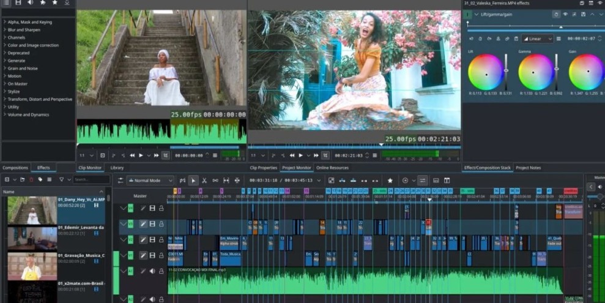Image resolution: width=605 pixels, height=303 pixels.
Task: Open the Linear keyframe interpolation dropdown
Action: coord(538,39)
